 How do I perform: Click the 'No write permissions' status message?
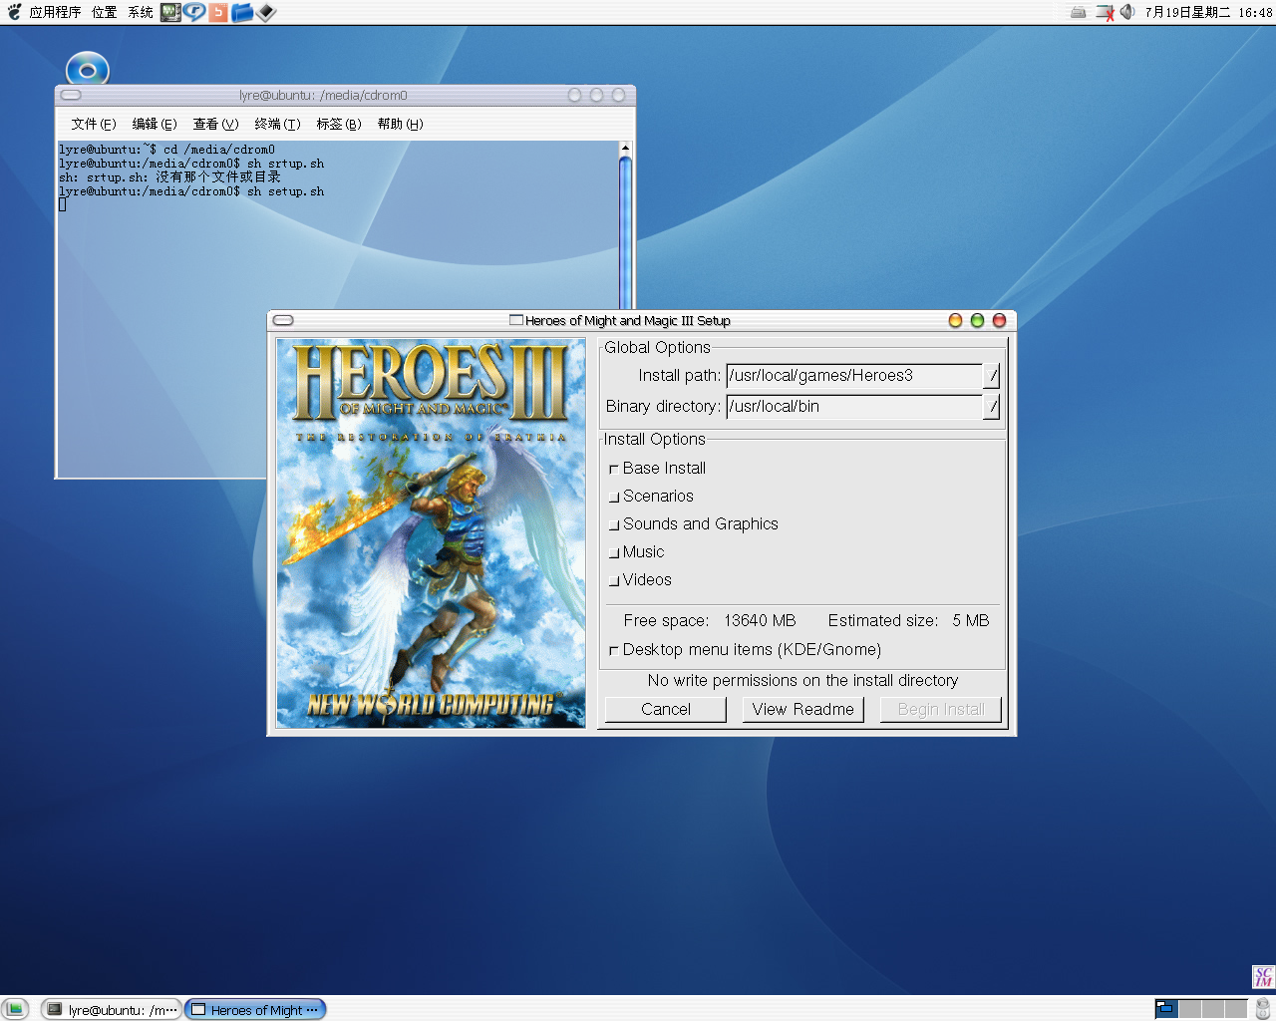pyautogui.click(x=802, y=680)
